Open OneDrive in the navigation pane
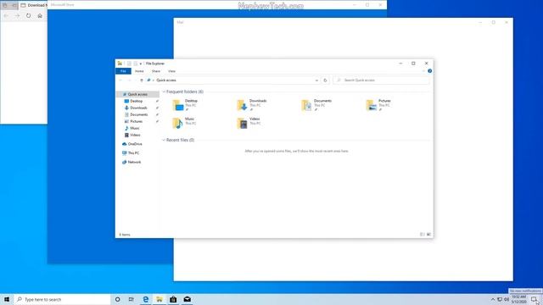The image size is (543, 305). click(135, 144)
